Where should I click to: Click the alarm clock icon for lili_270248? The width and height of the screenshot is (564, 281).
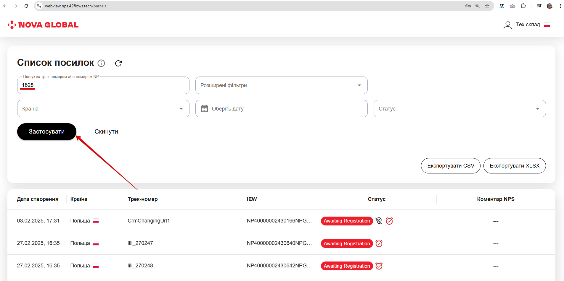[379, 266]
